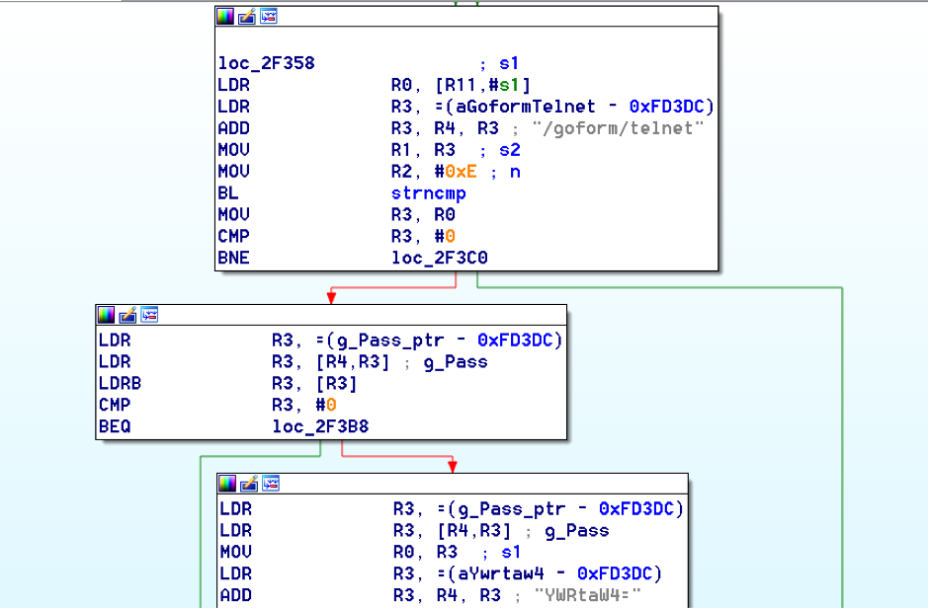Click the group icon on the YWRtaW4= block
Image resolution: width=928 pixels, height=608 pixels.
[271, 484]
